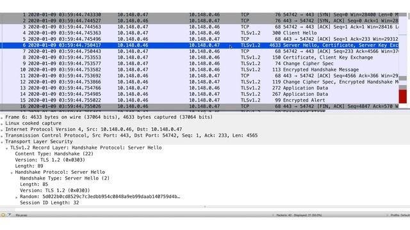Select packet 9 Change Cipher Spec
The width and height of the screenshot is (410, 230).
(199, 64)
